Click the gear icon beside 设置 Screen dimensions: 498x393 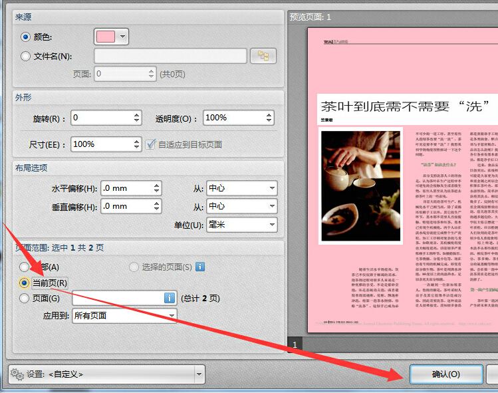(17, 374)
